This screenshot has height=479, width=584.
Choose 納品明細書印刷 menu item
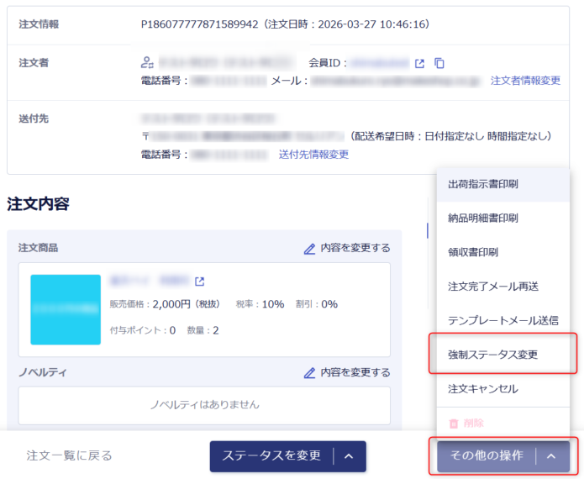pyautogui.click(x=482, y=218)
